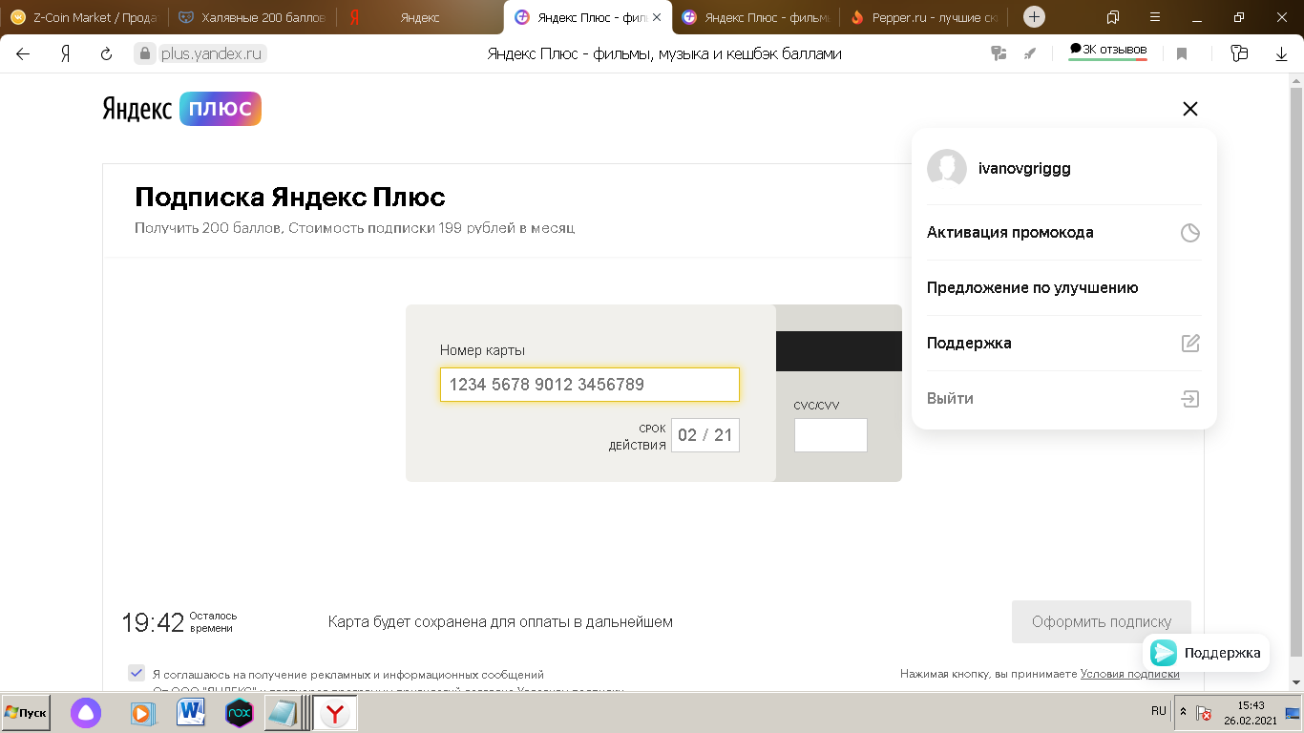Viewport: 1304px width, 733px height.
Task: Open the password manager key icon
Action: click(x=999, y=54)
